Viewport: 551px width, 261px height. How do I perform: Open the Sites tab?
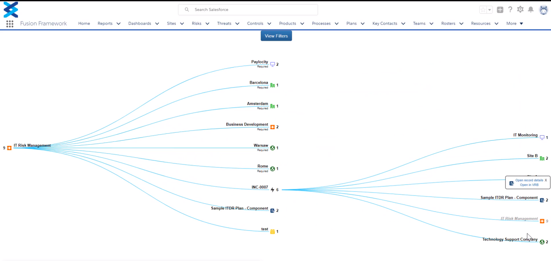click(171, 23)
